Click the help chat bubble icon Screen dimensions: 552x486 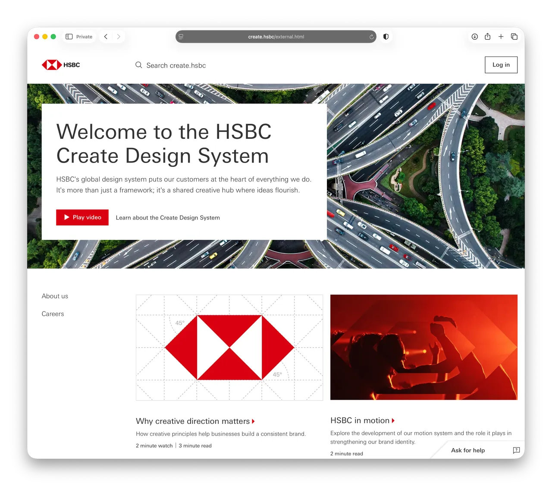pos(516,450)
